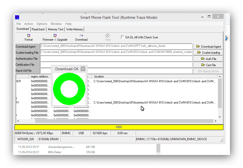243x168 pixels.
Task: Click the Smart Phone Flash Tool title bar icon
Action: coord(17,17)
